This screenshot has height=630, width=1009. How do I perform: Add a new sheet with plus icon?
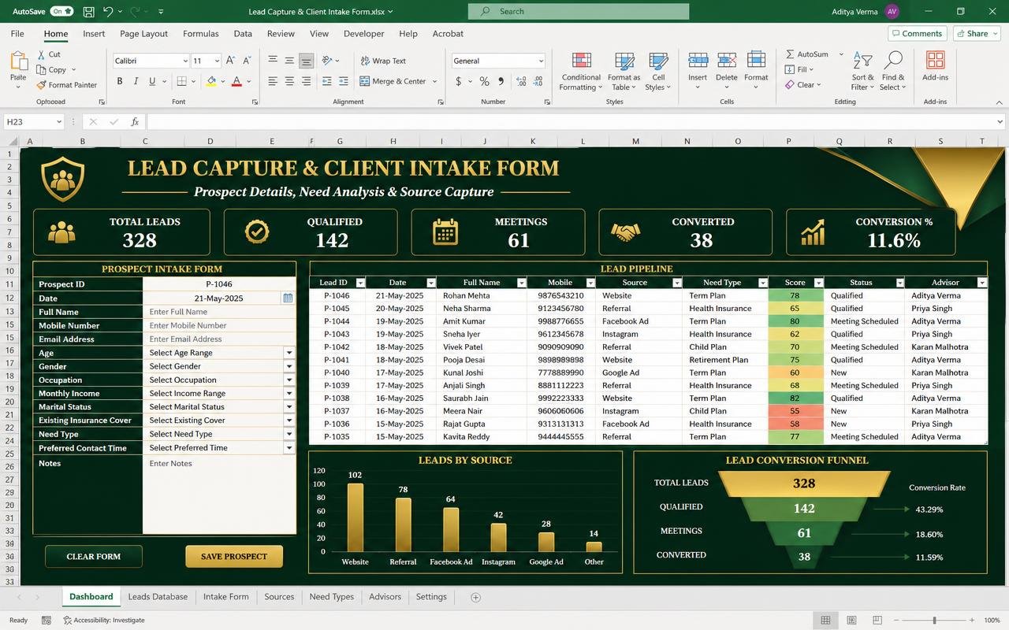click(475, 597)
